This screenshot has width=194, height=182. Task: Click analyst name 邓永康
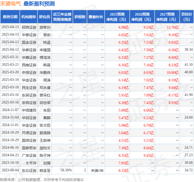coord(45,88)
